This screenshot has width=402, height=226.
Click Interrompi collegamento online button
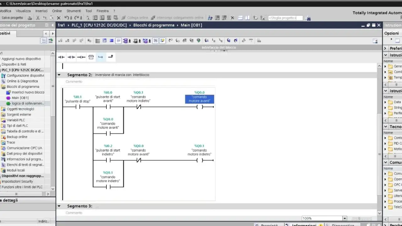coord(177,18)
